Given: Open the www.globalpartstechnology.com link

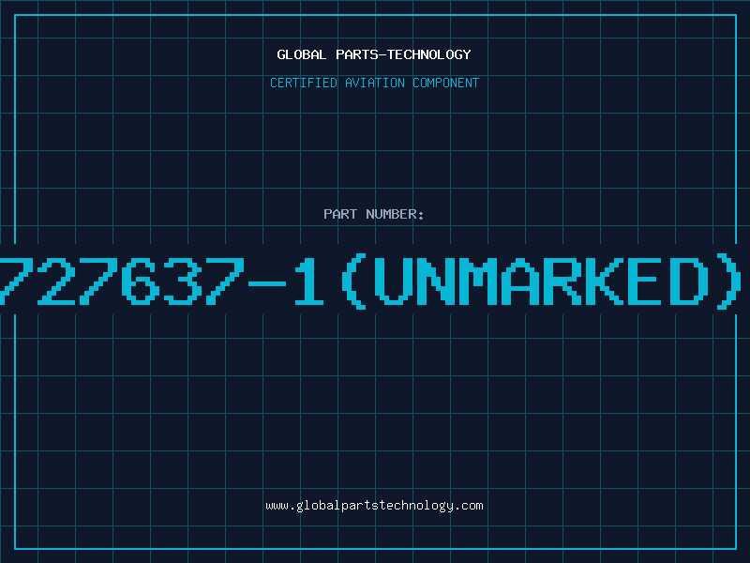Looking at the screenshot, I should 374,506.
